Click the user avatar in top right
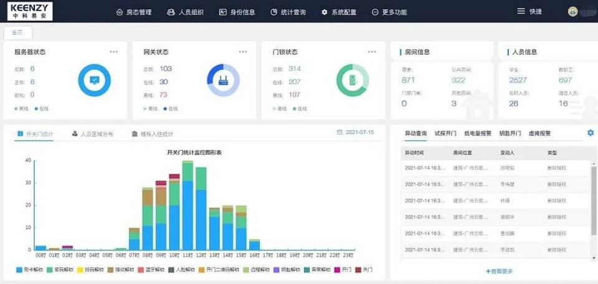Screen dimensions: 598x284 572,11
